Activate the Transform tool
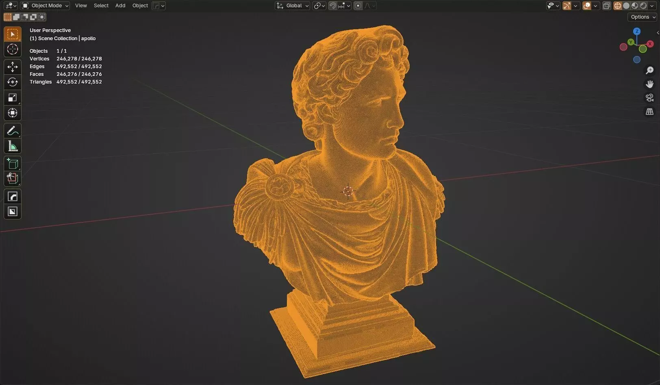Viewport: 660px width, 385px height. [x=13, y=113]
